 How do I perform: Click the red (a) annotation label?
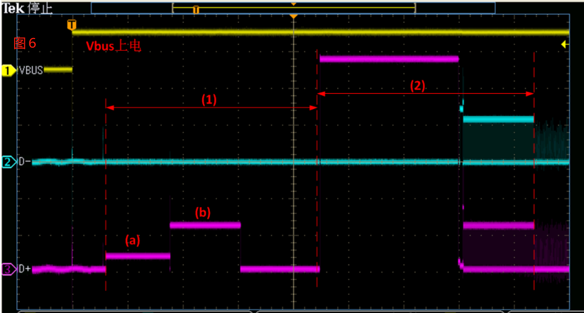tap(132, 241)
